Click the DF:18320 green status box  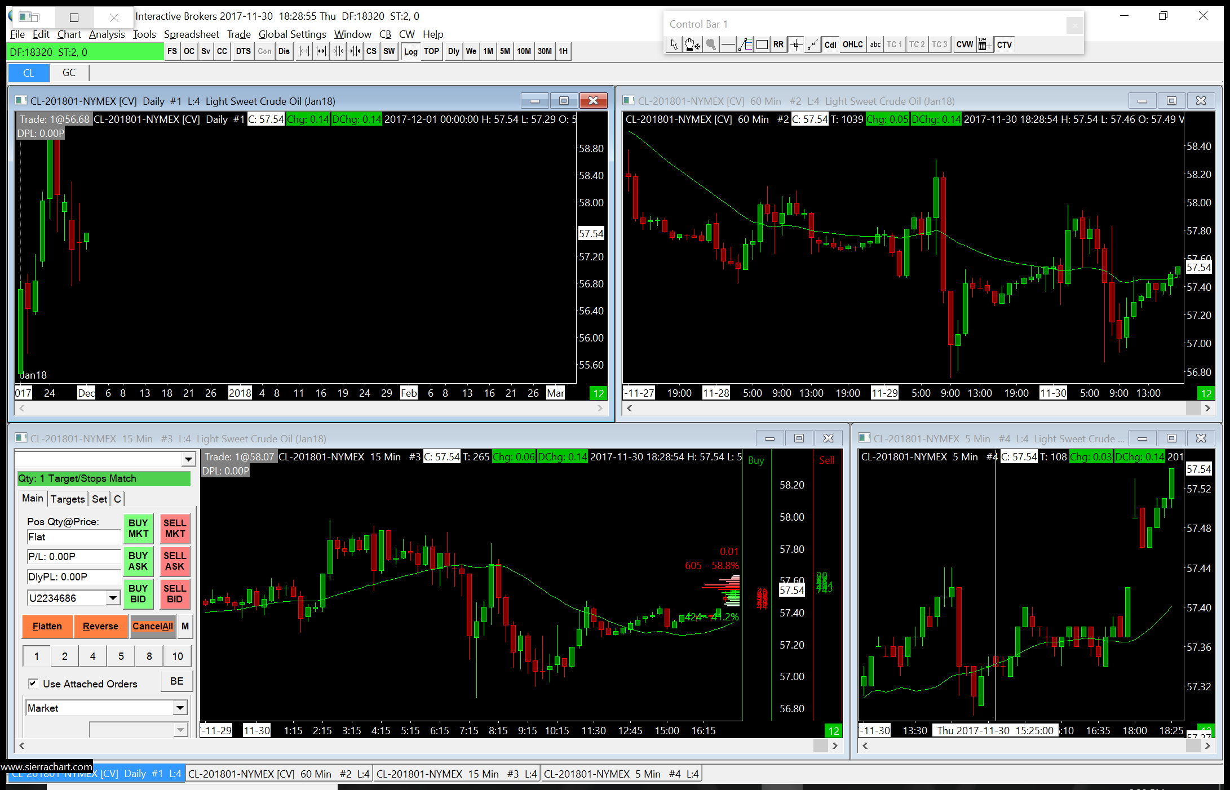point(86,52)
